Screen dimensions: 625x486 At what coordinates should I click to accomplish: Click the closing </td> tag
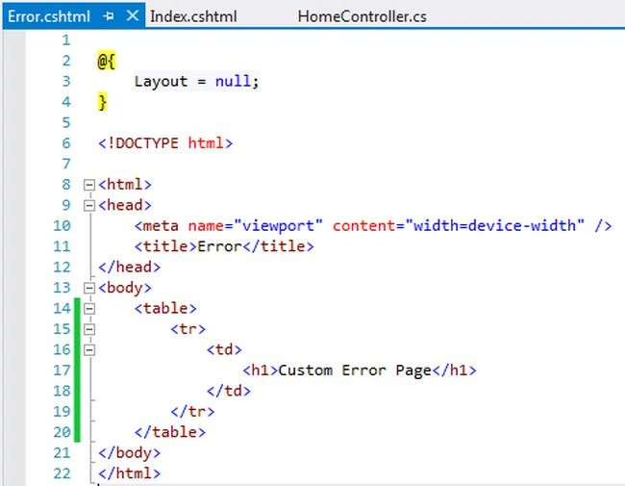point(229,391)
